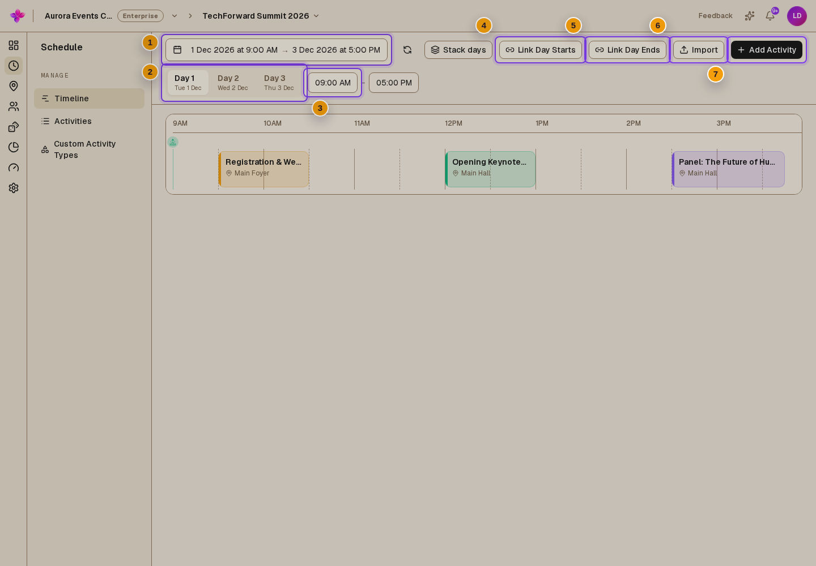Click the Add Activity button
This screenshot has height=566, width=816.
click(767, 50)
